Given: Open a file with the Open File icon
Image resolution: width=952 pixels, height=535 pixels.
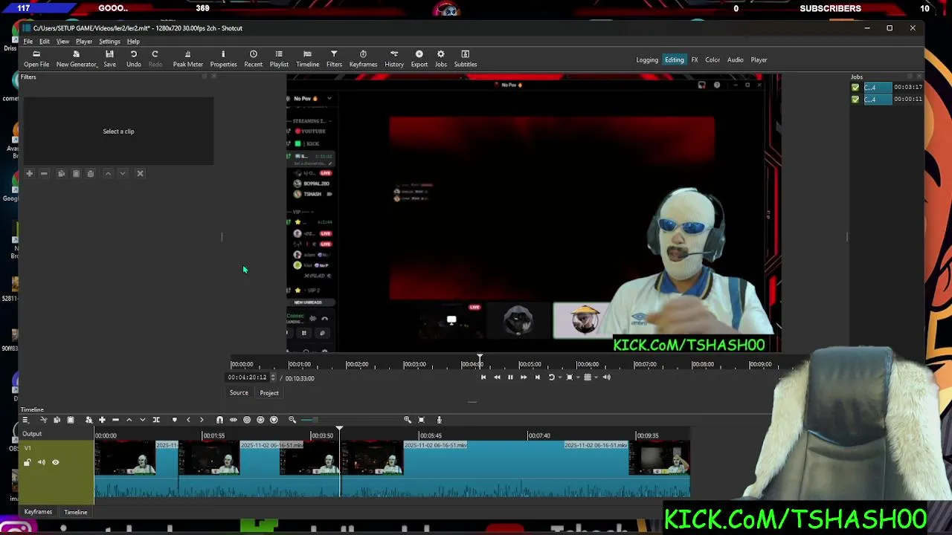Looking at the screenshot, I should (x=36, y=59).
